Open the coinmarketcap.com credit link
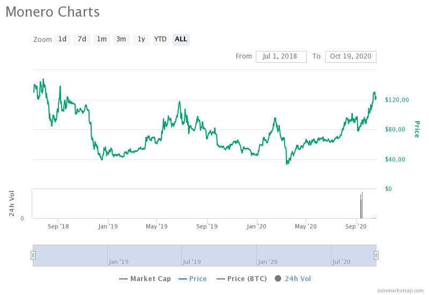 click(400, 290)
